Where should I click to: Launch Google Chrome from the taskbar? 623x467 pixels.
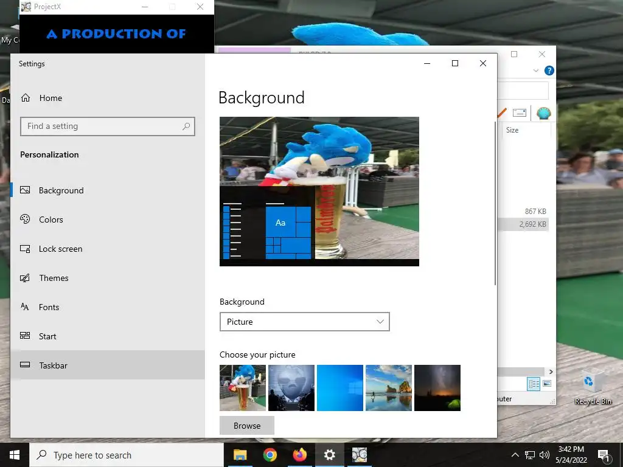(x=270, y=455)
